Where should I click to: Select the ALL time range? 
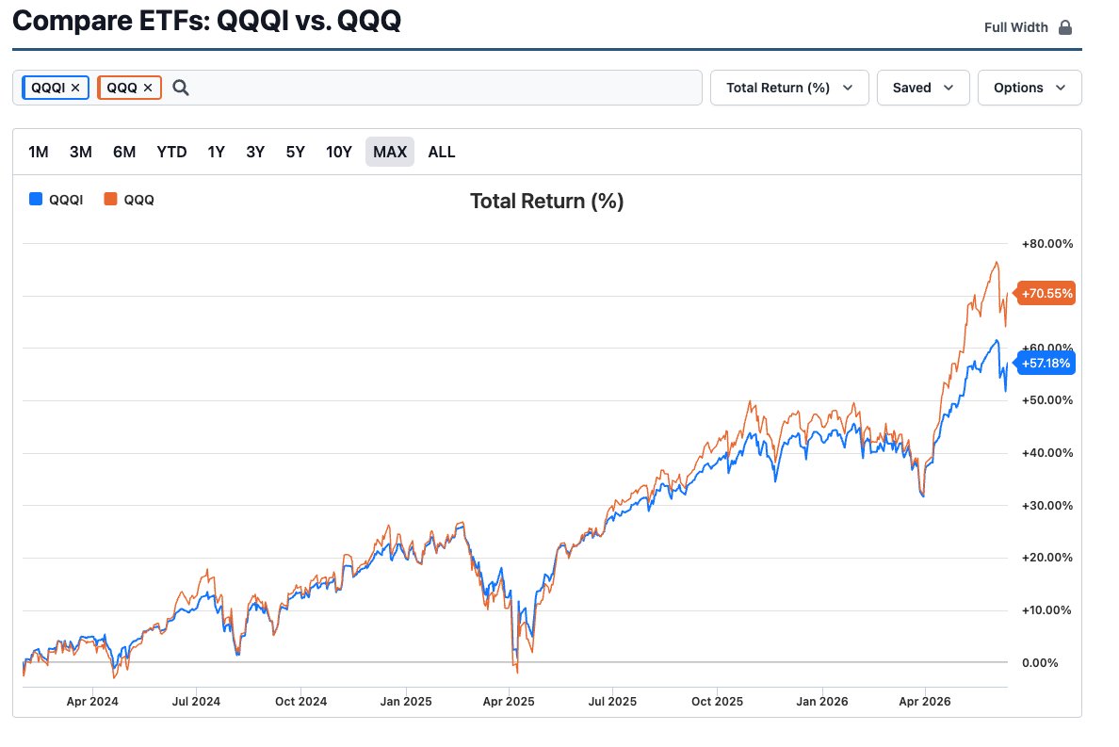[x=442, y=152]
